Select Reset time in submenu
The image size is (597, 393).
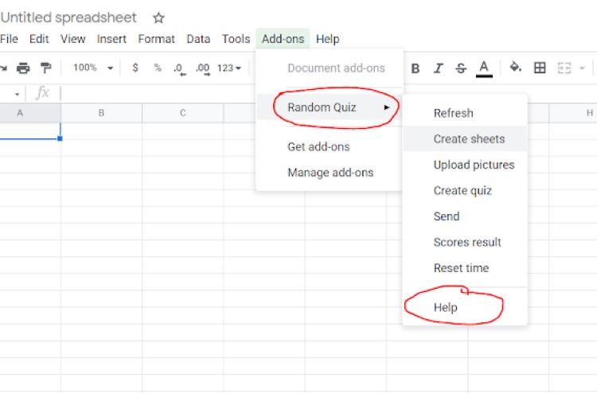coord(465,268)
